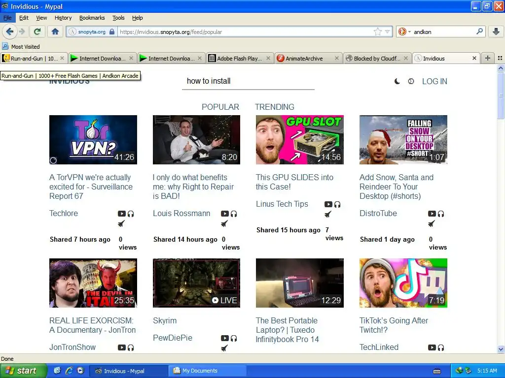Bookmark this page with the star icon
The image size is (505, 378).
(x=377, y=31)
